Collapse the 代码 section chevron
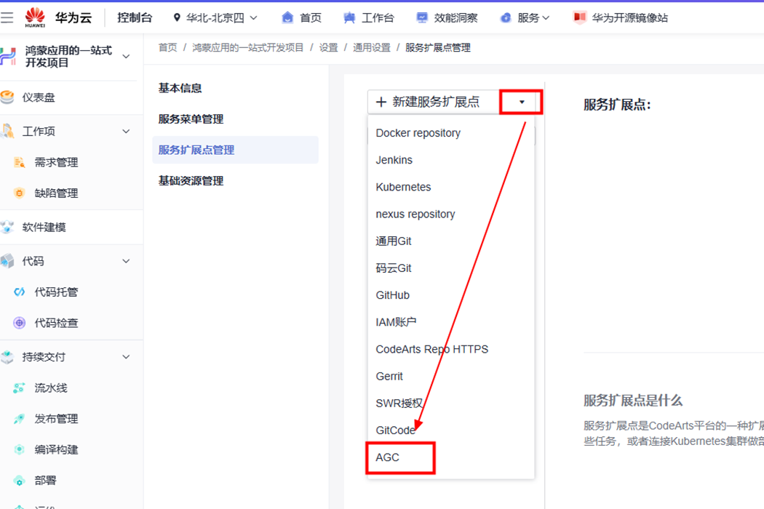The width and height of the screenshot is (764, 509). (126, 262)
